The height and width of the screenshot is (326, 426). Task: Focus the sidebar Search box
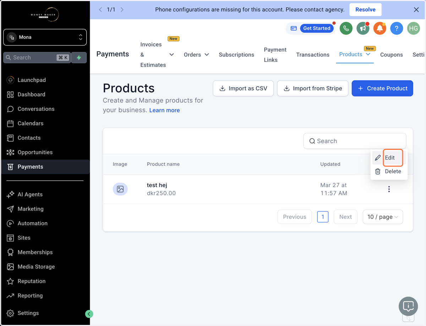click(x=36, y=58)
